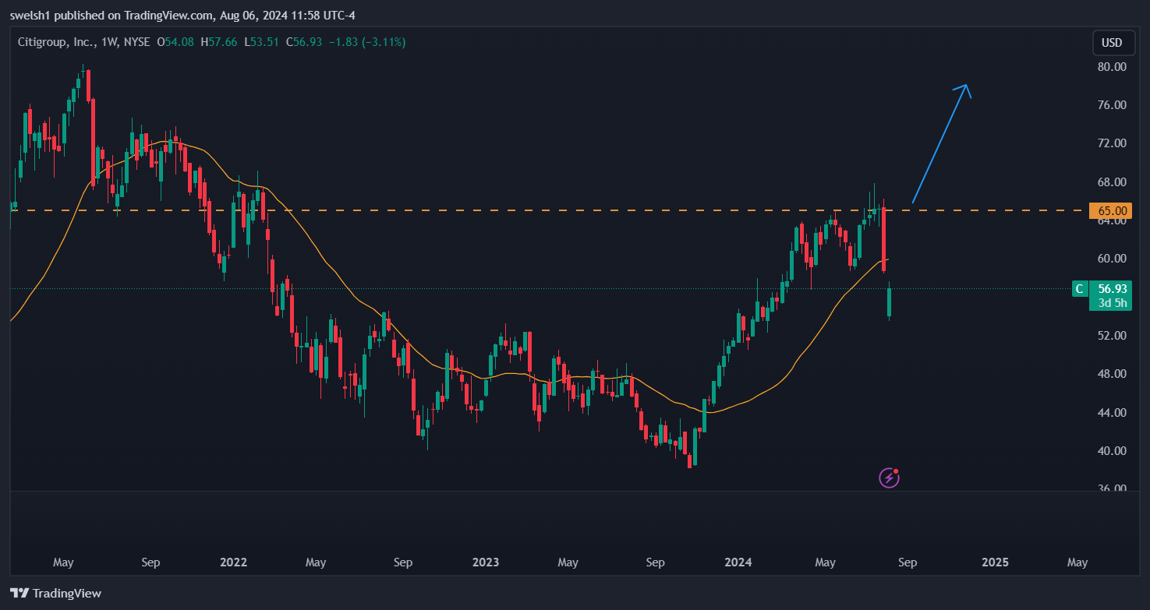1150x610 pixels.
Task: Click the NYSE exchange label
Action: (x=136, y=42)
